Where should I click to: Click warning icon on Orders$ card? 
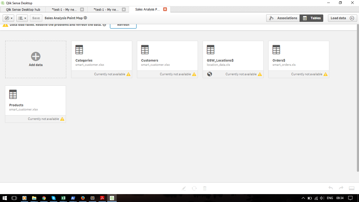(x=326, y=74)
